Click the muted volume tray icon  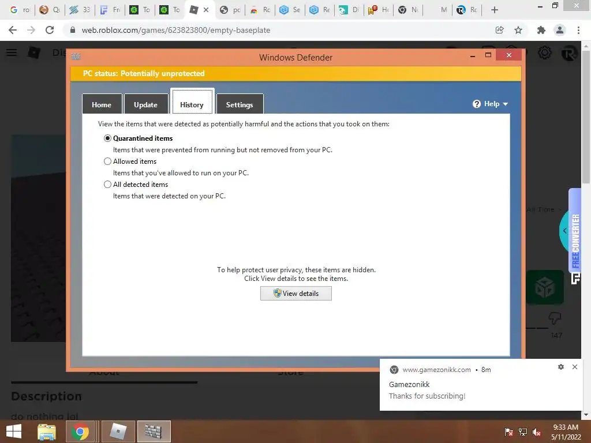point(537,432)
